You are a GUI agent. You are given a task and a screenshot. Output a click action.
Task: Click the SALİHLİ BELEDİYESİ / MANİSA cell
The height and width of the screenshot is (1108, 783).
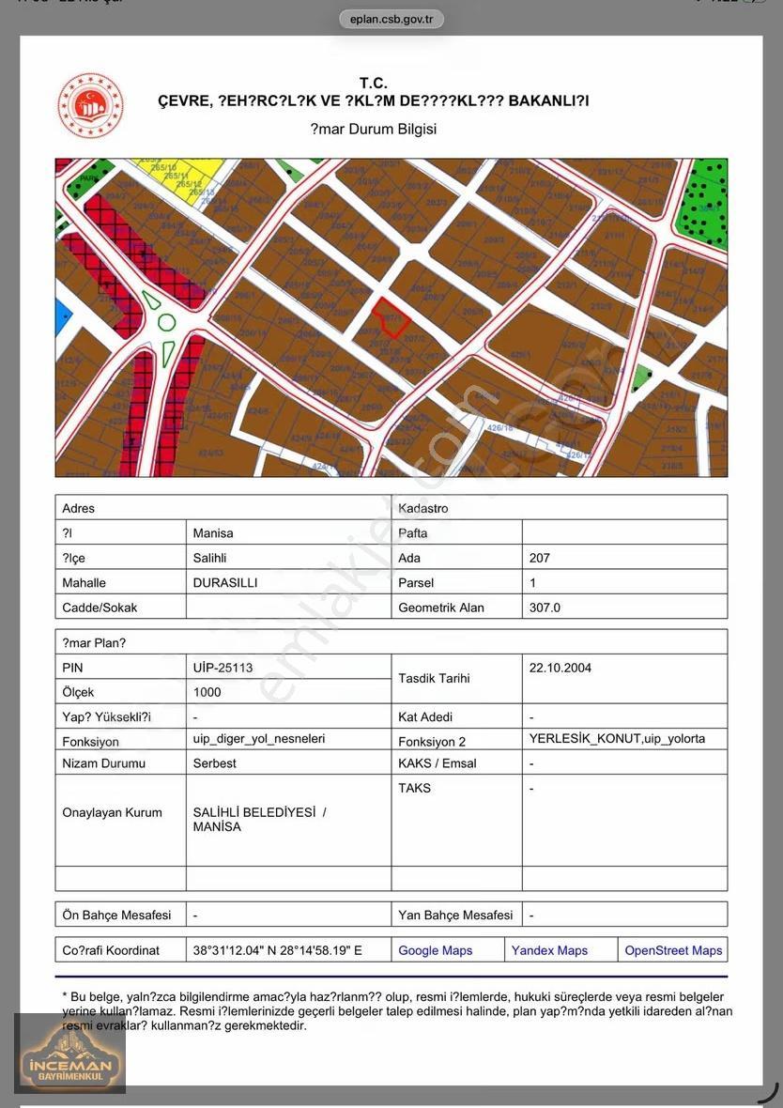coord(288,820)
